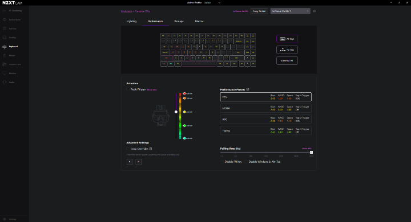
Task: Click the spacebar on the keyboard diagram
Action: 199,64
